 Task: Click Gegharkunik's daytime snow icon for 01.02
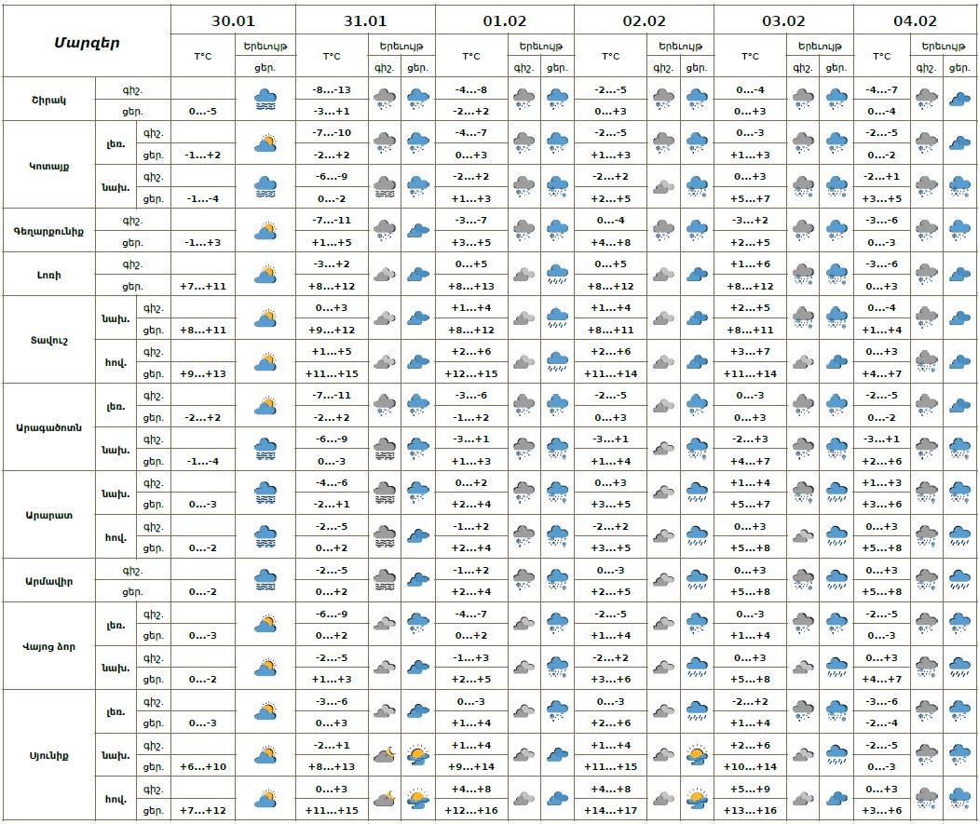(557, 230)
